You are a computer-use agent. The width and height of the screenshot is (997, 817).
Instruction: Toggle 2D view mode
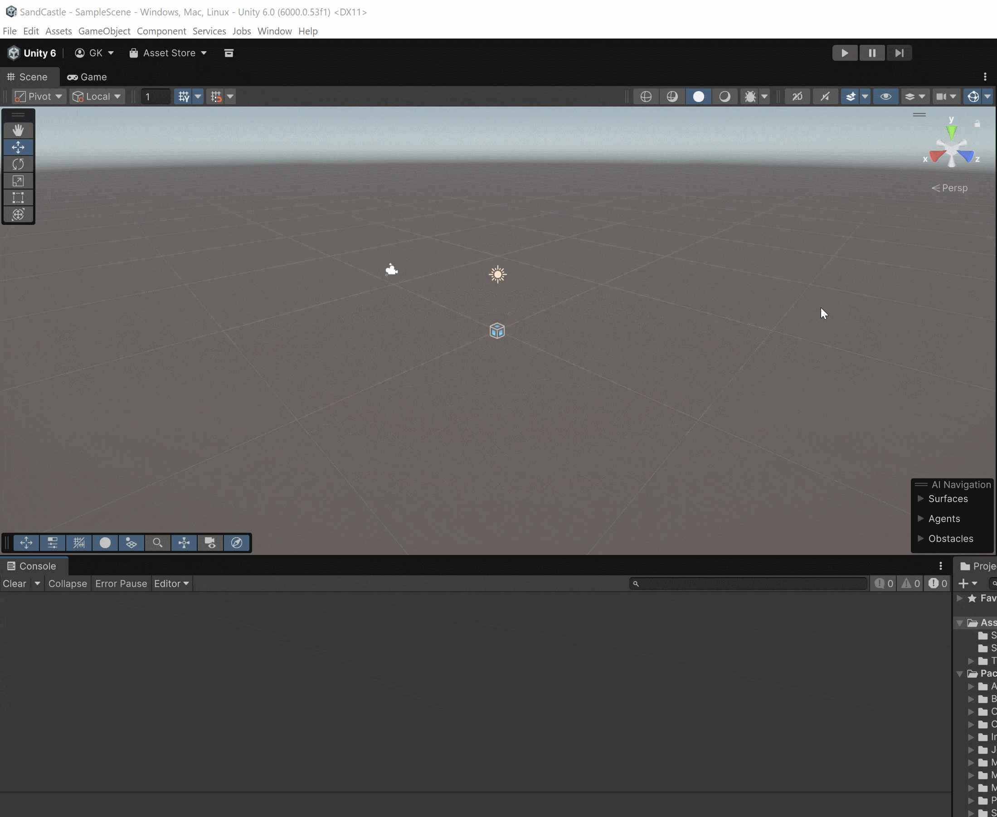coord(797,96)
